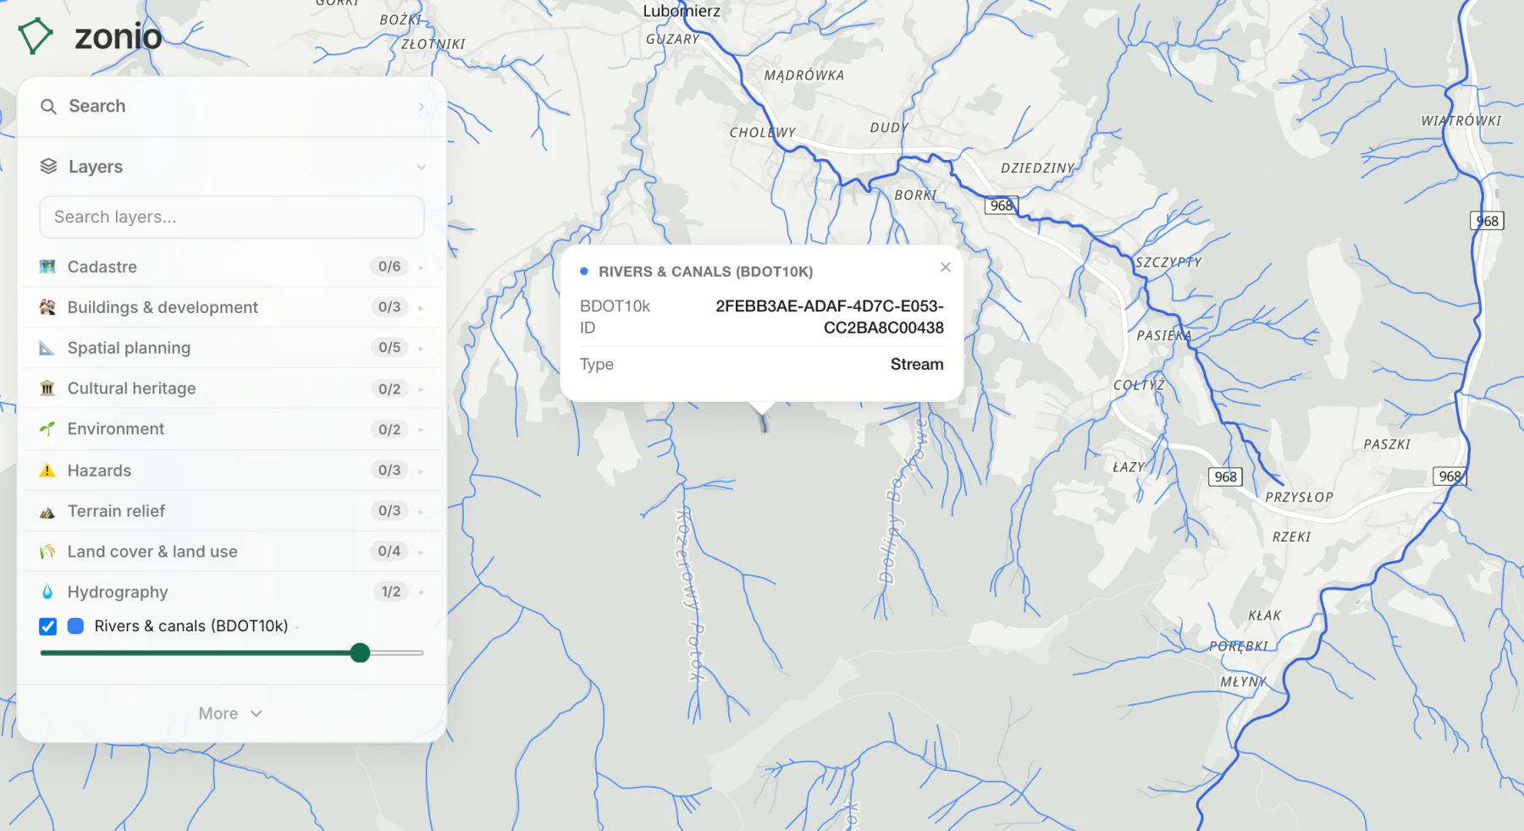Click the Cultural heritage monument icon
Image resolution: width=1524 pixels, height=831 pixels.
[x=47, y=388]
